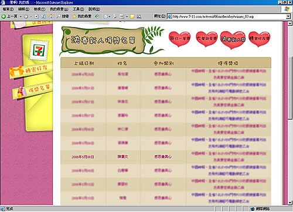This screenshot has width=293, height=212.
Task: Click the 決賽新人獎 heart button
Action: pyautogui.click(x=233, y=40)
